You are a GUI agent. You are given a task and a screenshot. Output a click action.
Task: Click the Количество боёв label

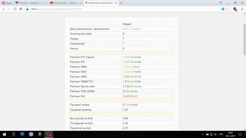point(81,34)
